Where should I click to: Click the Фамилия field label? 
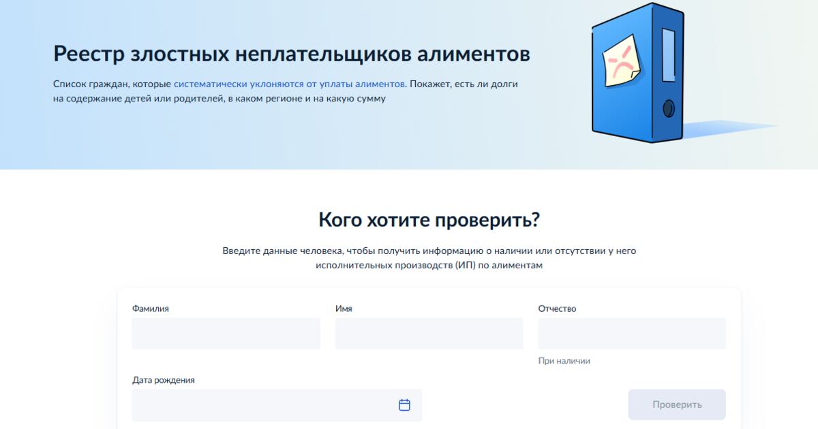[151, 308]
